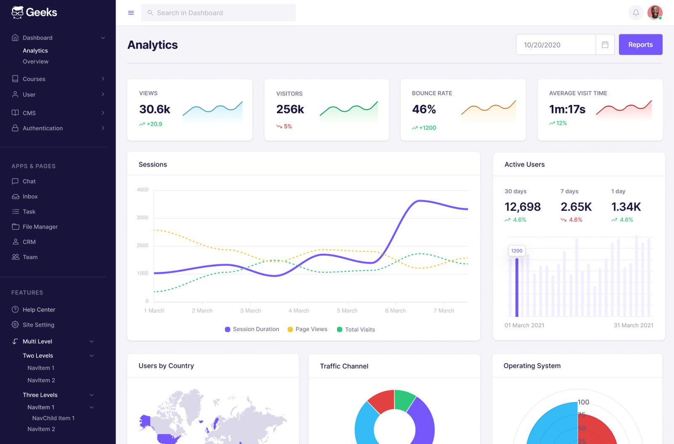Toggle Page Views legend series
674x444 pixels.
click(x=308, y=329)
